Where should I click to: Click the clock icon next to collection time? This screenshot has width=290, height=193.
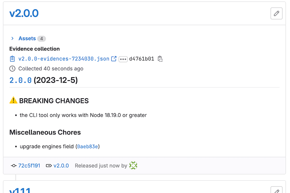click(12, 69)
